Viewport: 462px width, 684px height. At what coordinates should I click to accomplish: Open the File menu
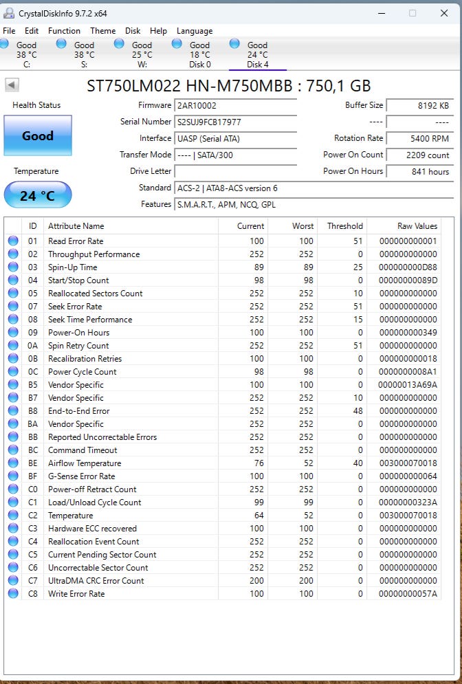(9, 31)
